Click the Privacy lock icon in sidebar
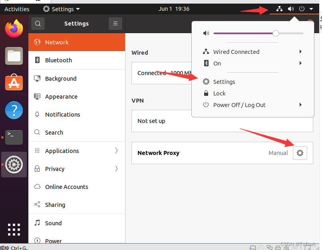The width and height of the screenshot is (322, 250). tap(37, 169)
